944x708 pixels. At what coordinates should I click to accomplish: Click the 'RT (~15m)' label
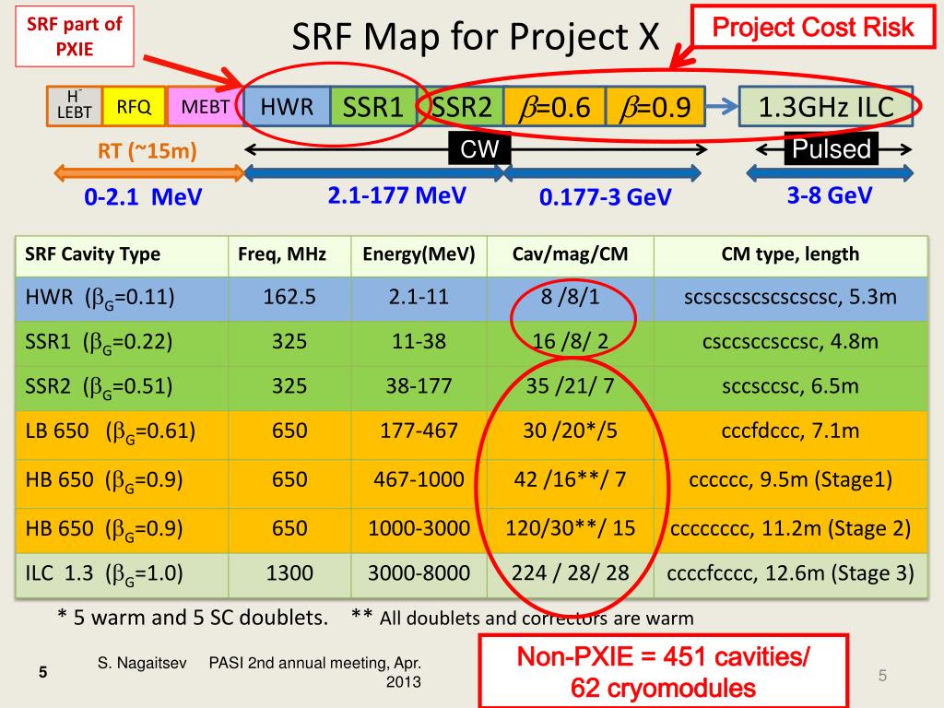click(x=147, y=150)
